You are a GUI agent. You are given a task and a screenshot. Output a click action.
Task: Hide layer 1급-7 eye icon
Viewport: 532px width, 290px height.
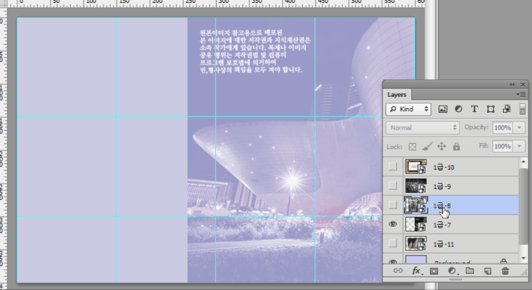click(393, 224)
